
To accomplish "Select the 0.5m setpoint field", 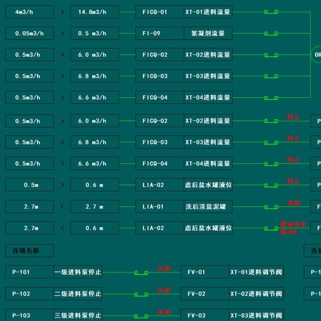I will (x=30, y=185).
